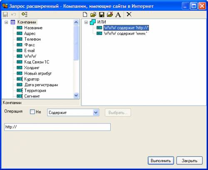
Task: Select the "Территория" attribute
Action: click(35, 90)
